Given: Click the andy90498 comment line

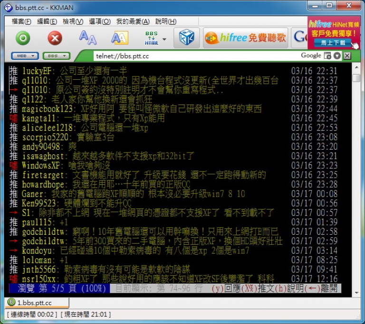Looking at the screenshot, I should pyautogui.click(x=173, y=147).
